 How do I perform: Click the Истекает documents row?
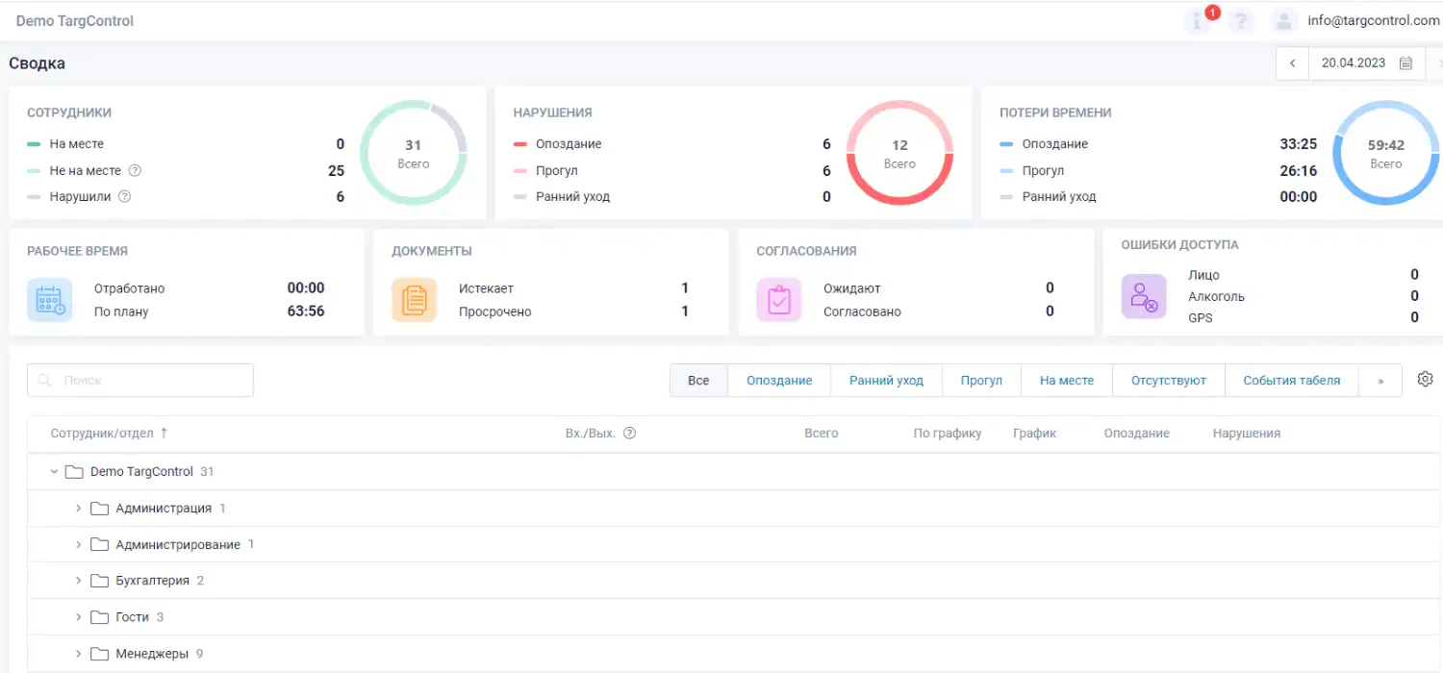pyautogui.click(x=574, y=288)
